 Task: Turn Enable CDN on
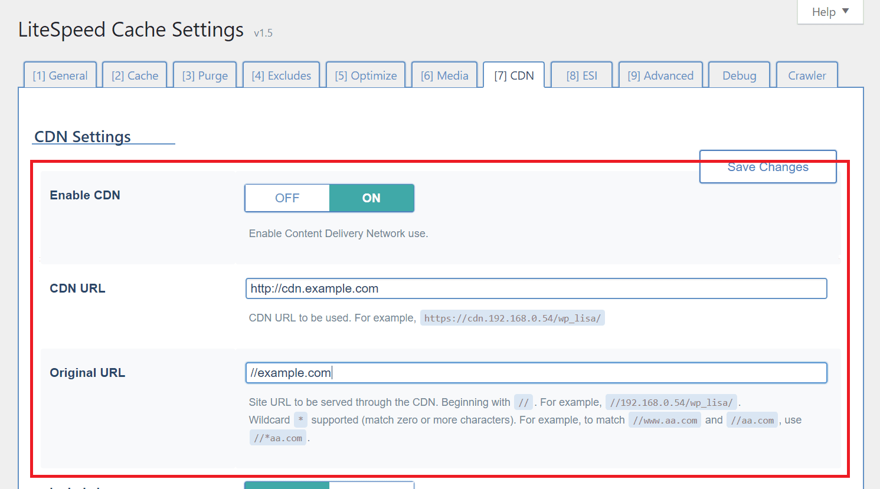[371, 198]
